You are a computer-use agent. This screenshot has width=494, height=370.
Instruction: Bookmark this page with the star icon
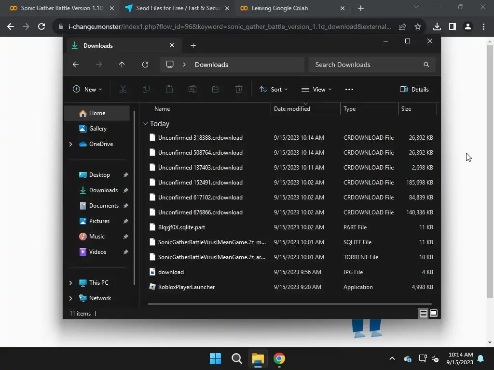point(418,27)
